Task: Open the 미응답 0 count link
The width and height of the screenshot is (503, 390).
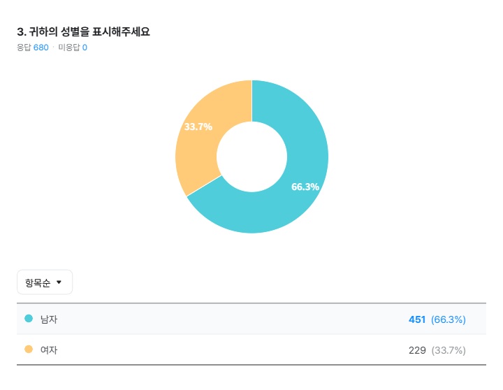Action: 85,48
